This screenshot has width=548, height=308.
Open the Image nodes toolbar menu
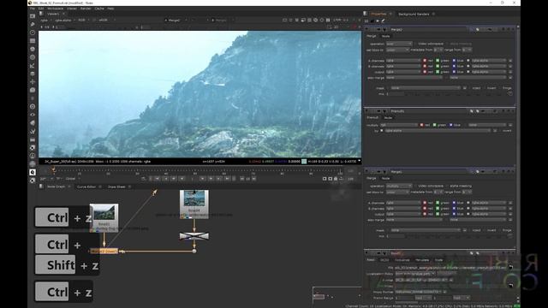(33, 15)
